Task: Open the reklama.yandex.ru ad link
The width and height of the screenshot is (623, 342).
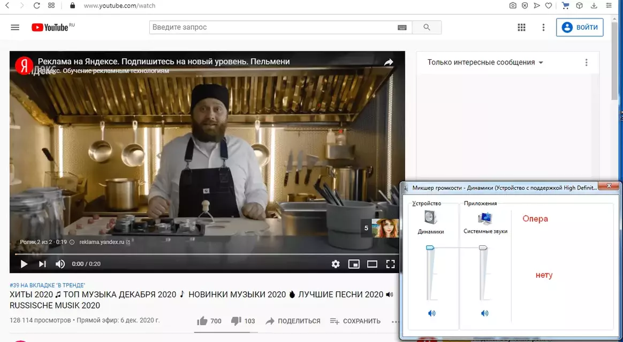Action: (105, 242)
